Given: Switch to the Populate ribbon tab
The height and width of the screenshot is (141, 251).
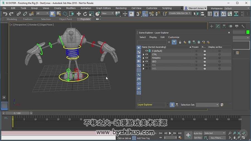Looking at the screenshot, I should tap(85, 19).
